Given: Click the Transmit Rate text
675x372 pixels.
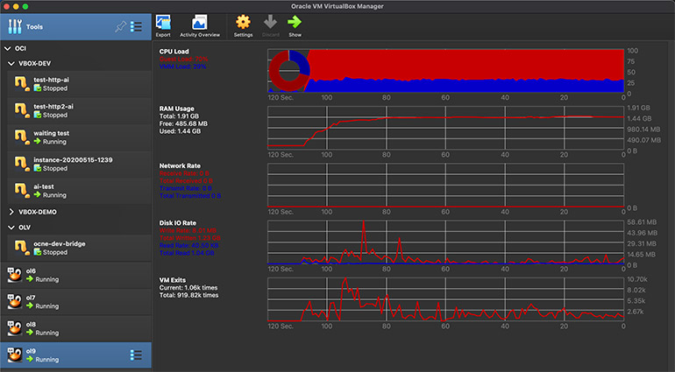Looking at the screenshot, I should pyautogui.click(x=186, y=188).
